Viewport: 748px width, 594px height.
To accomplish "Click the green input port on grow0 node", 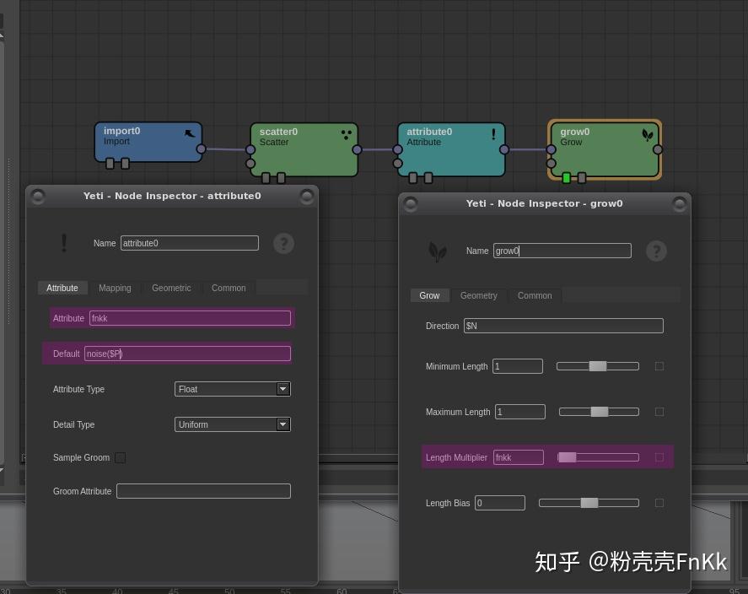I will coord(566,178).
